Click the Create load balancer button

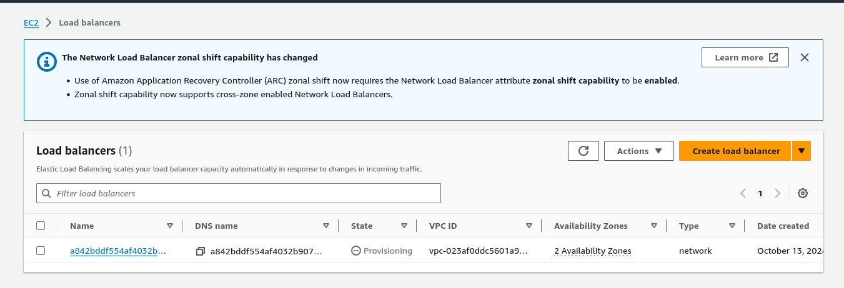[735, 151]
